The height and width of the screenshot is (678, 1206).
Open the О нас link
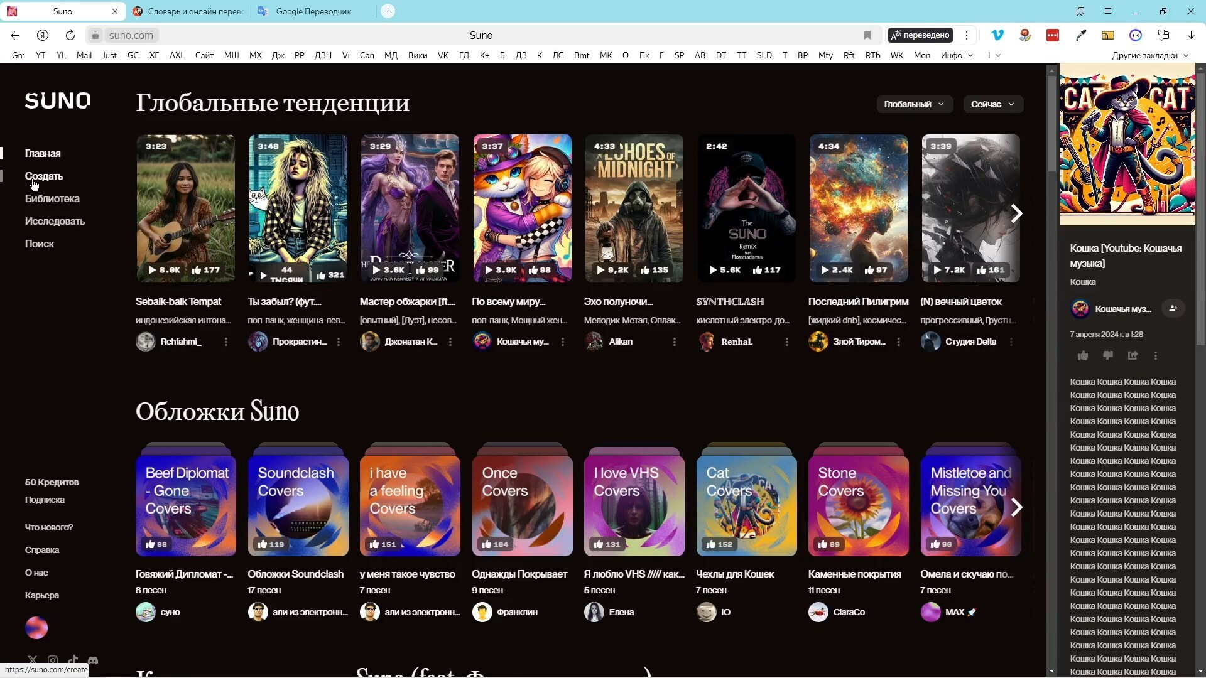[x=36, y=573]
